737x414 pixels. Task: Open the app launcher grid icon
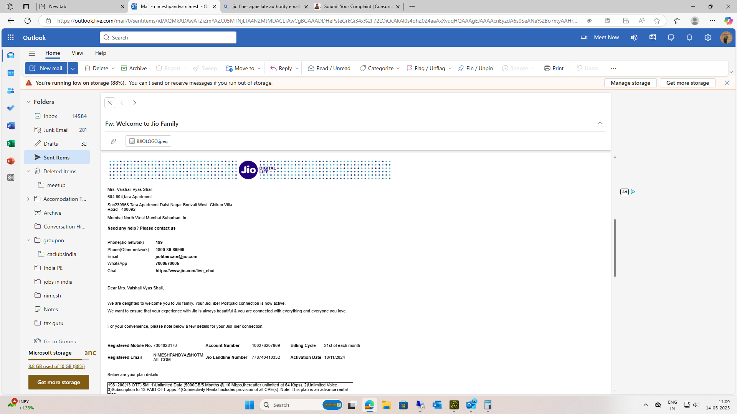click(11, 38)
